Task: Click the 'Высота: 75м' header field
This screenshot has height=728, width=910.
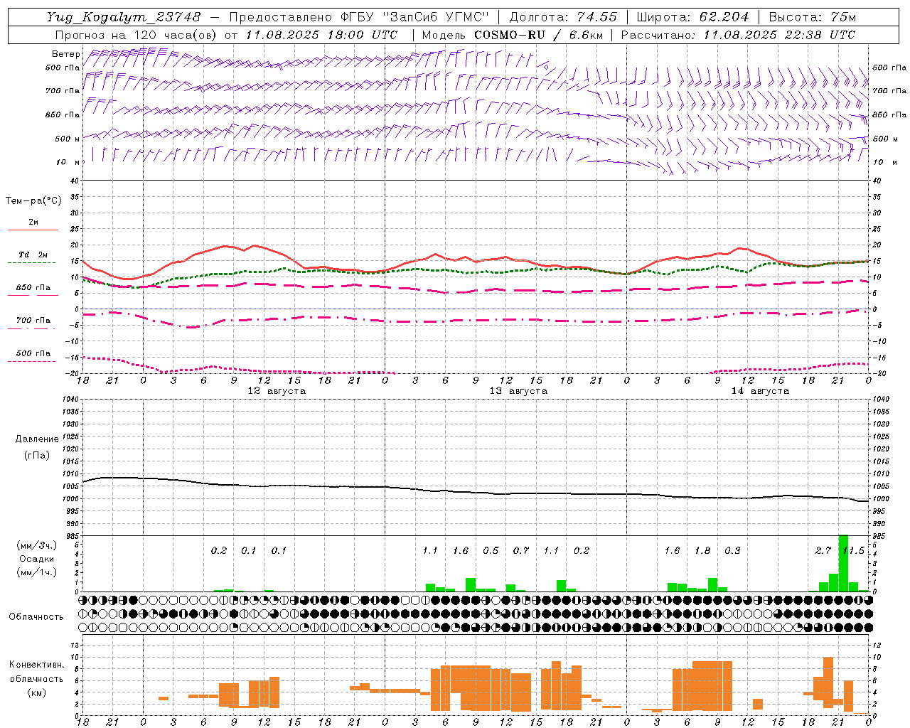Action: (x=812, y=17)
